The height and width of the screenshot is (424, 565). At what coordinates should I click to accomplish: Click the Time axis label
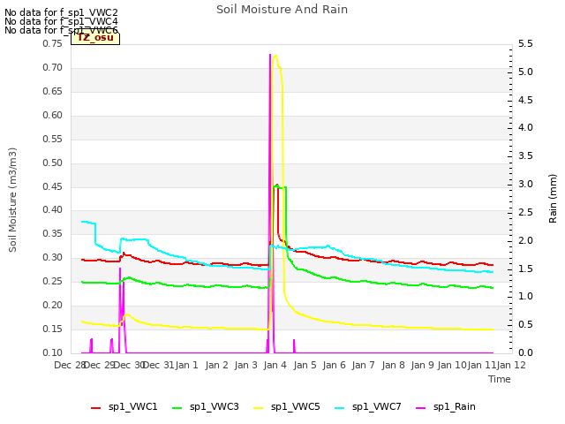pos(500,379)
